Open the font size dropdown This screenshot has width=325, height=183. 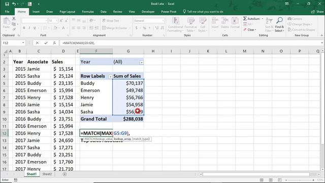pos(56,21)
